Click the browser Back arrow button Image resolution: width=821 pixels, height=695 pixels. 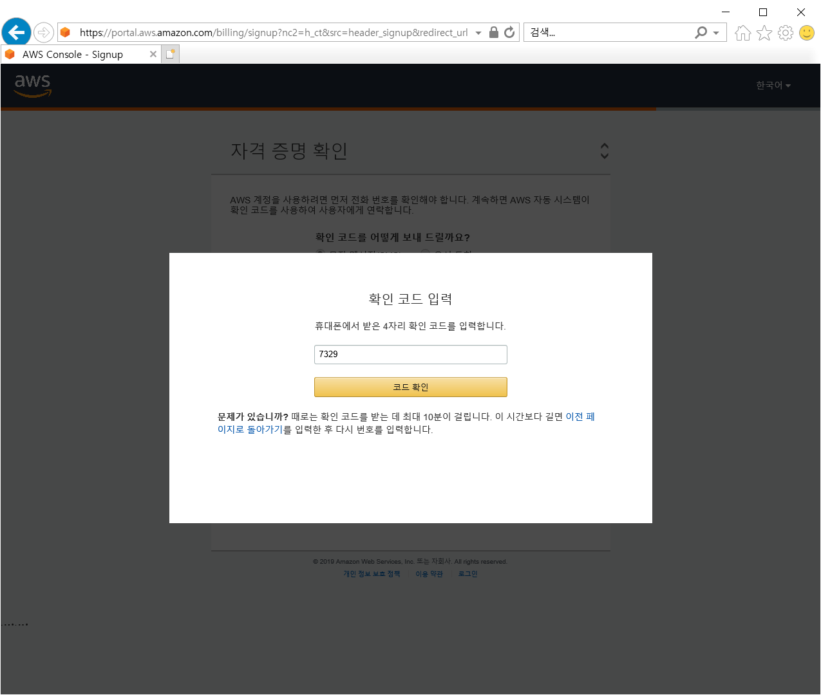[16, 32]
